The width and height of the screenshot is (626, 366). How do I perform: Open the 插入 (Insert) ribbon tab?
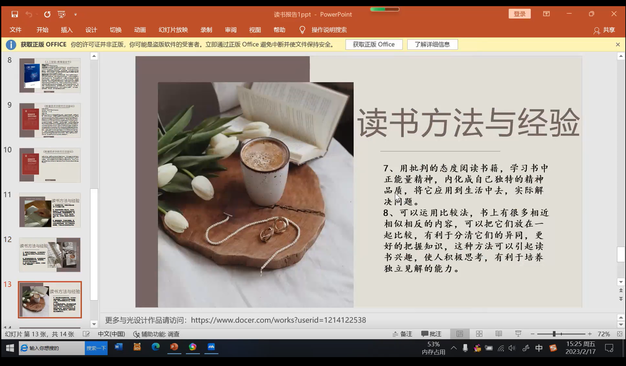(x=67, y=30)
